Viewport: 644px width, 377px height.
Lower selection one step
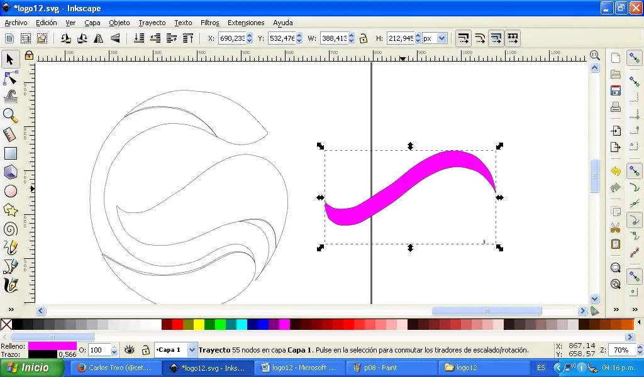pyautogui.click(x=155, y=38)
